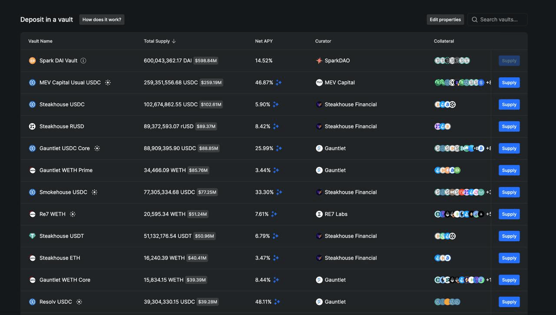Click the $259.19M value badge

pyautogui.click(x=212, y=82)
